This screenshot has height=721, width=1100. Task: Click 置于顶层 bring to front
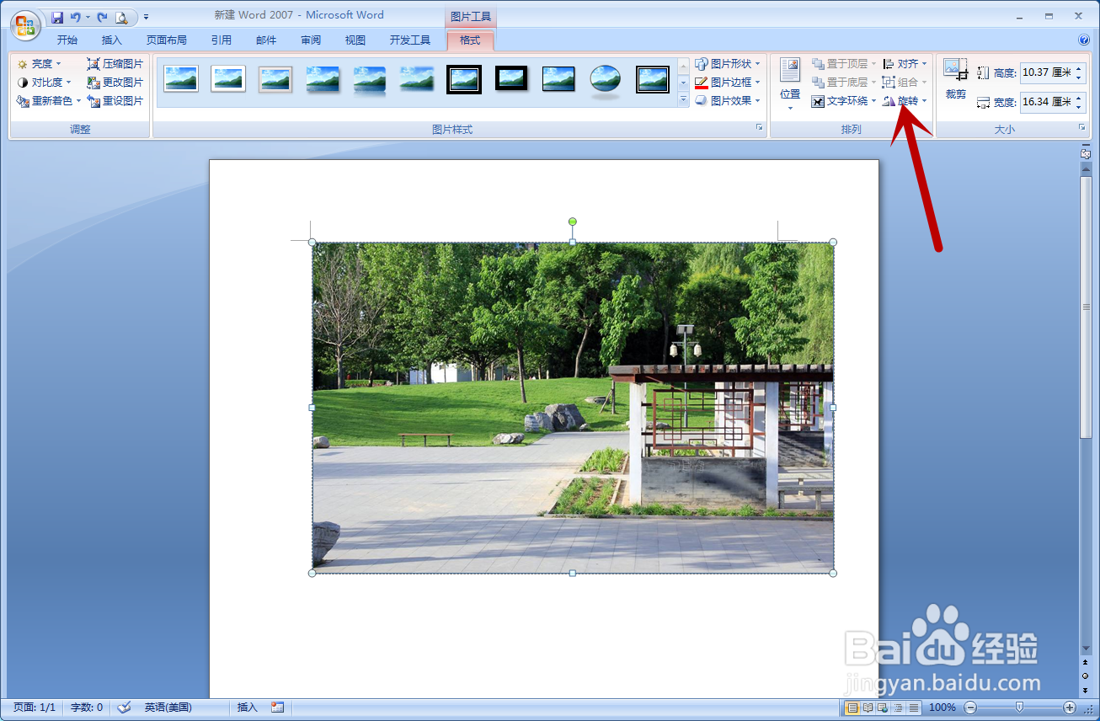pyautogui.click(x=843, y=64)
